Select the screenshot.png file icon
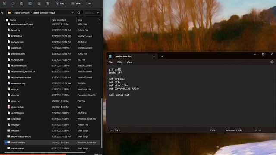Viewport: 276px width, 155px height. [9, 83]
